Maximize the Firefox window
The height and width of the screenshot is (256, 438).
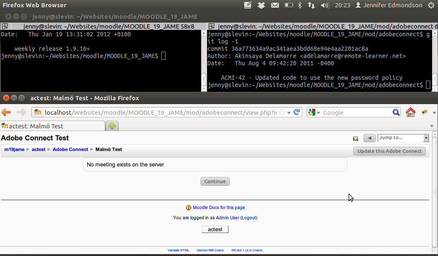[x=21, y=98]
